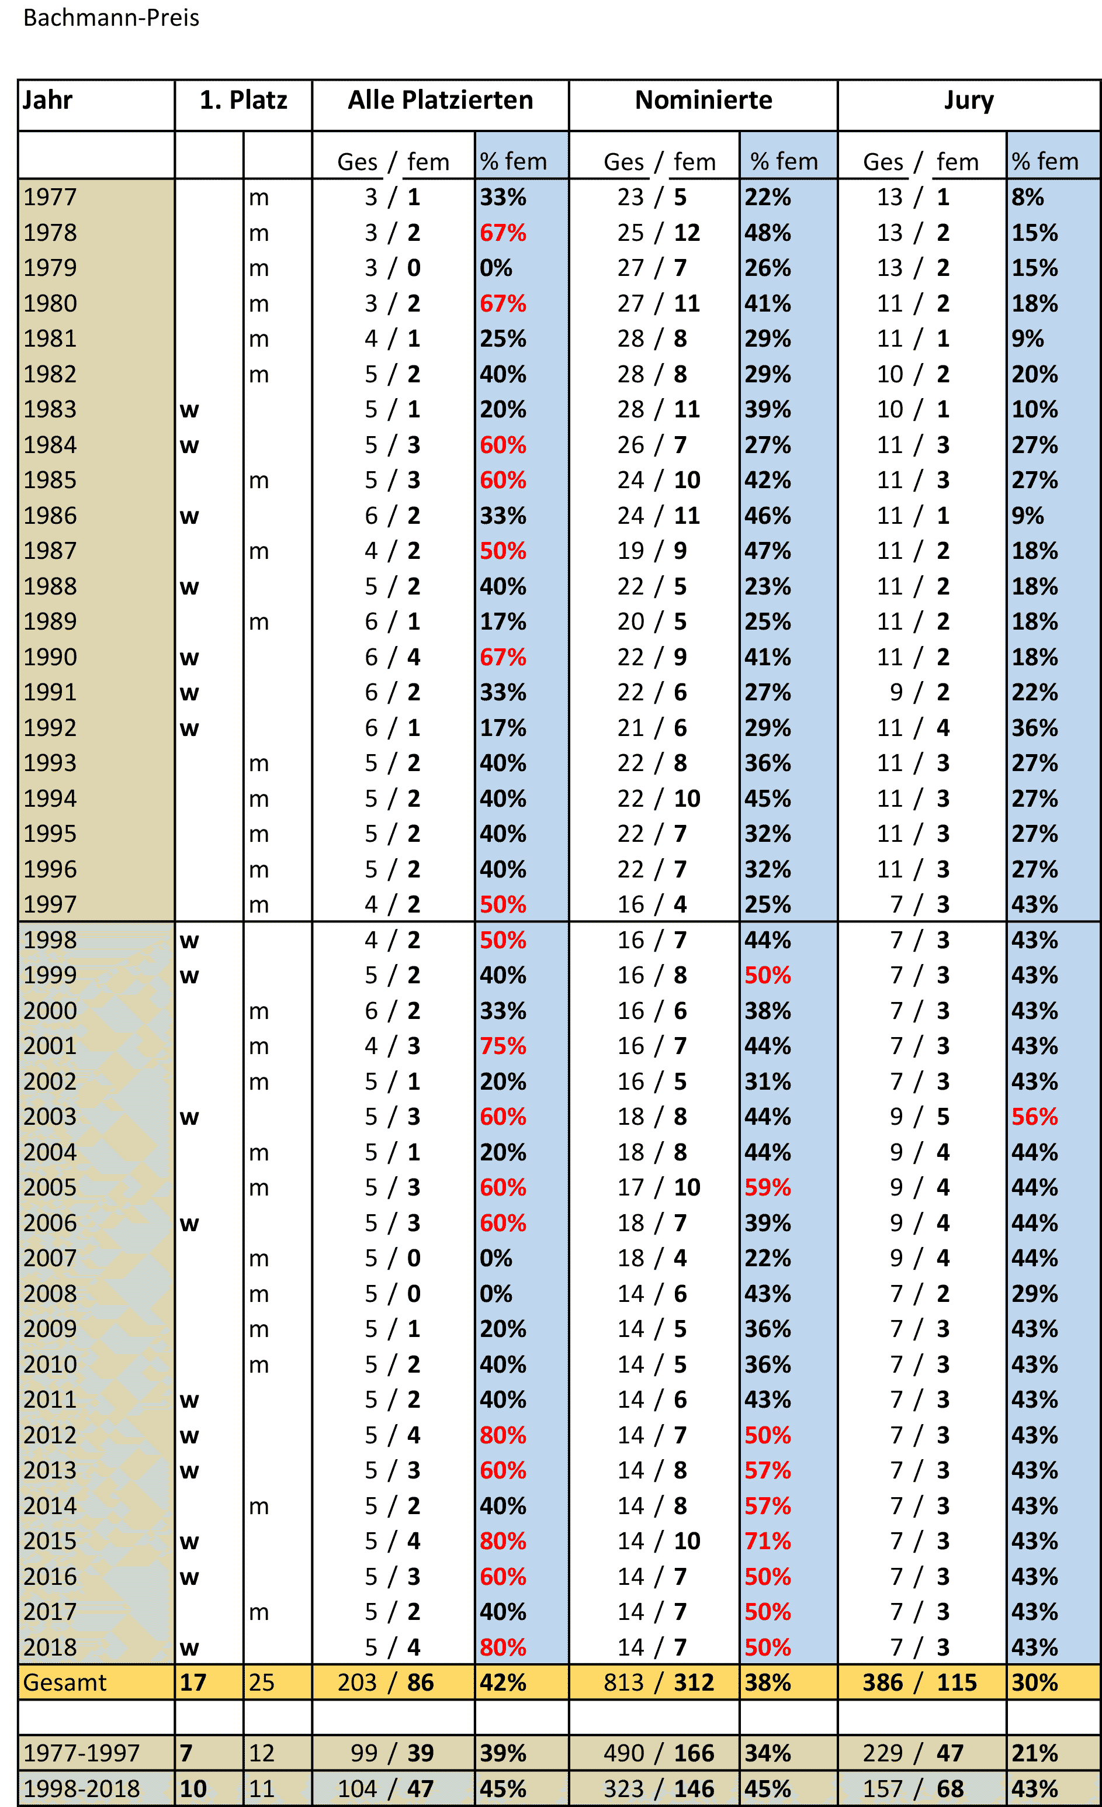Click the red 56% Jury value
This screenshot has height=1807, width=1102.
click(1034, 1117)
